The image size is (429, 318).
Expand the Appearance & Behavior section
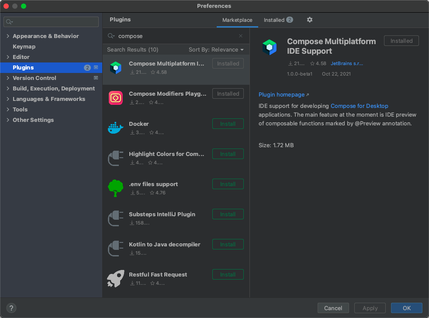click(x=8, y=36)
